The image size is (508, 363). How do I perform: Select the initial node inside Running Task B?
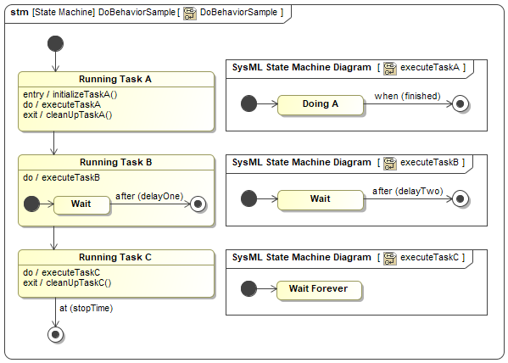[31, 204]
